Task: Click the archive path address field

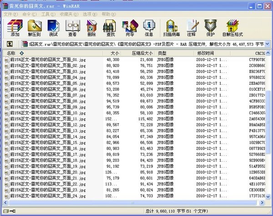Action: pyautogui.click(x=146, y=44)
